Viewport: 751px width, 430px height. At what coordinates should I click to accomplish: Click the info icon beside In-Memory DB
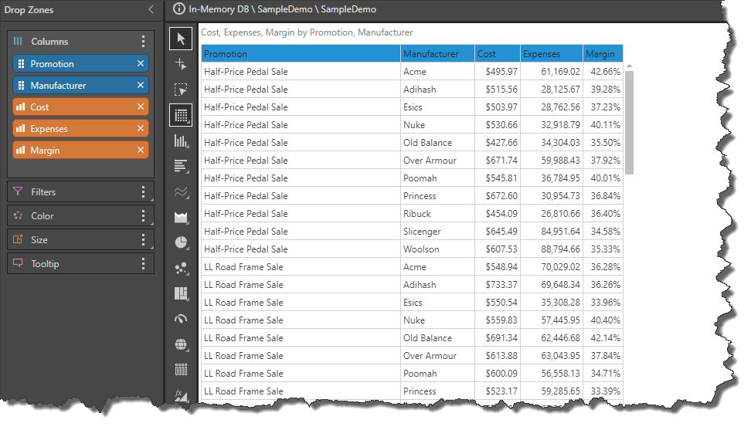tap(179, 9)
